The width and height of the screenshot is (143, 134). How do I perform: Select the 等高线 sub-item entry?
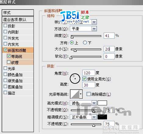point(20,56)
